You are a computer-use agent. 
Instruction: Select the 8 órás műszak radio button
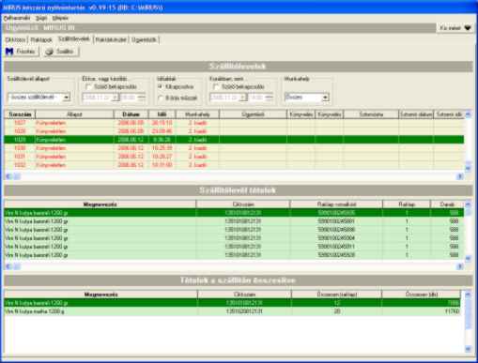[x=161, y=98]
